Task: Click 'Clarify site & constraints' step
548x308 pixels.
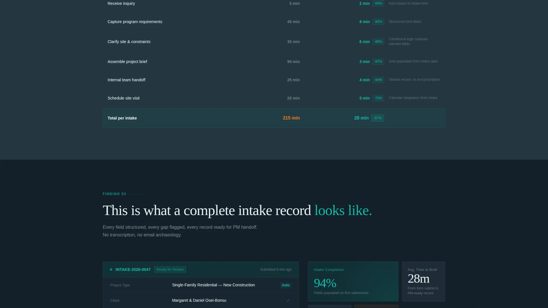Action: point(129,42)
